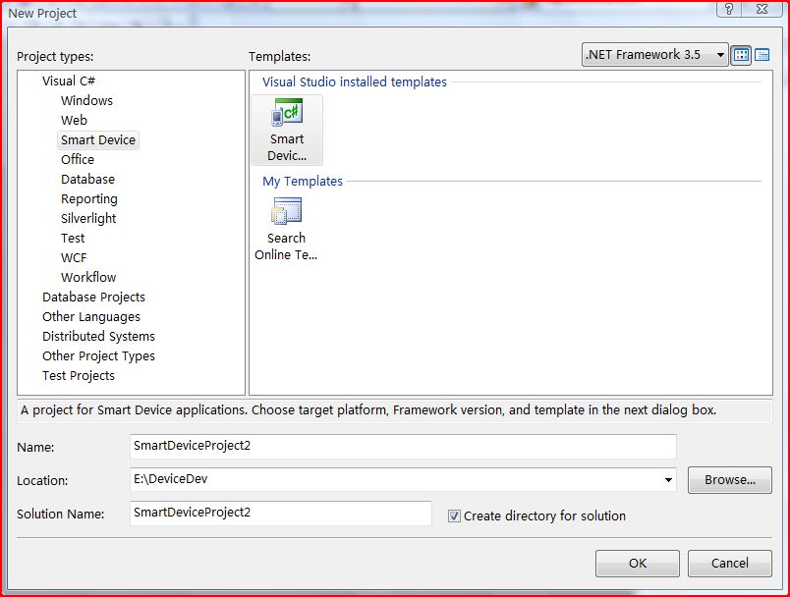Select Test under Visual C#
The image size is (790, 597).
coord(73,238)
